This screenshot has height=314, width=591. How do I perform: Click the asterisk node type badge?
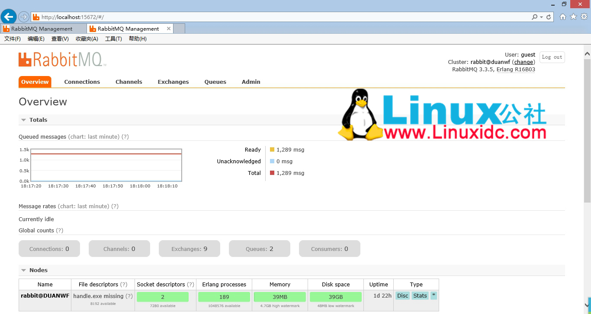(434, 296)
